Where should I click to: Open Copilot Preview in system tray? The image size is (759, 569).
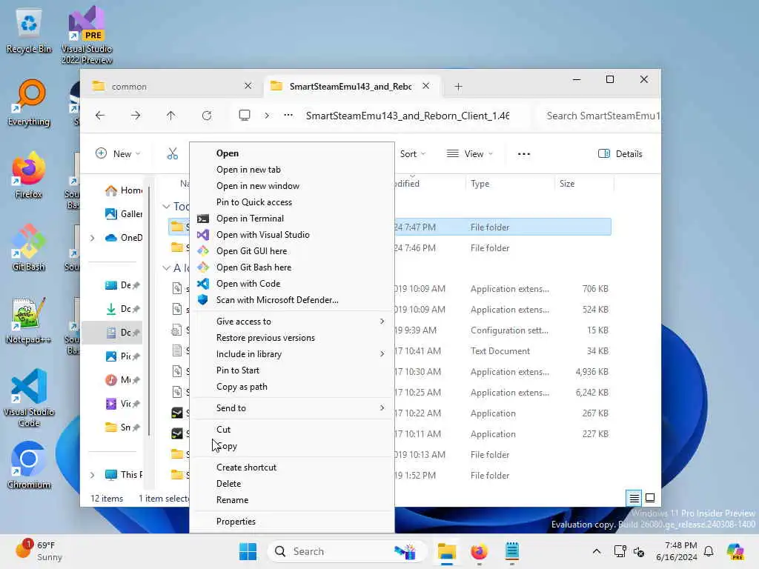click(735, 551)
